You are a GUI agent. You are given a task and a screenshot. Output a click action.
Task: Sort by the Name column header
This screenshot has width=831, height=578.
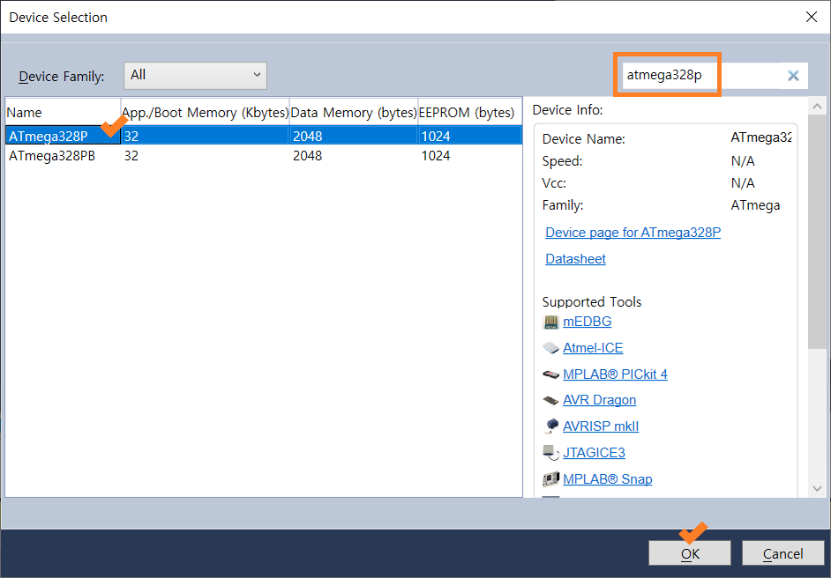coord(63,112)
